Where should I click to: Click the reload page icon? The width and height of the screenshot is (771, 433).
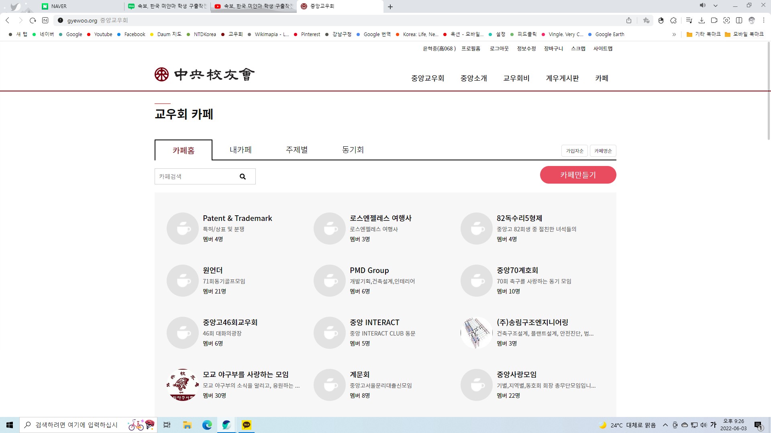pyautogui.click(x=33, y=20)
